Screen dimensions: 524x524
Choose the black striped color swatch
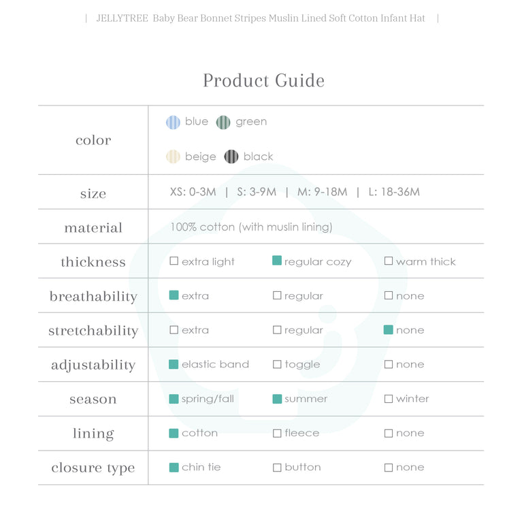tap(231, 157)
